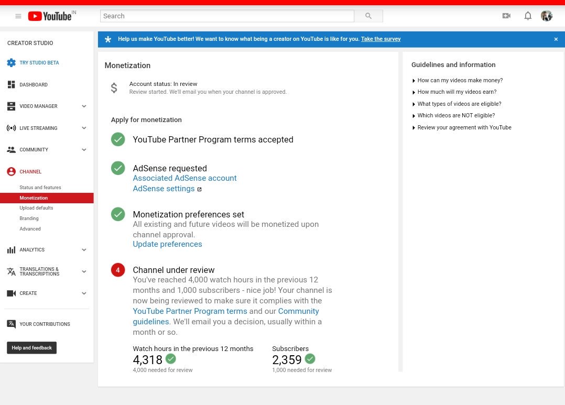This screenshot has width=565, height=405.
Task: Open the Dashboard menu label
Action: [34, 85]
